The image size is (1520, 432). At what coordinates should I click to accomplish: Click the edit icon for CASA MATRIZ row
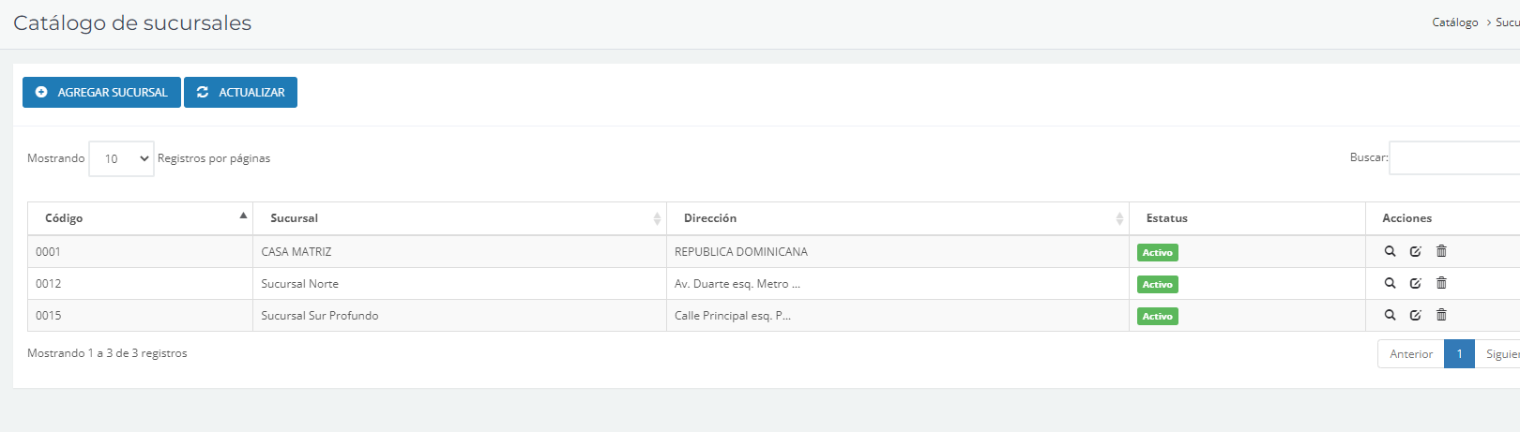1416,251
